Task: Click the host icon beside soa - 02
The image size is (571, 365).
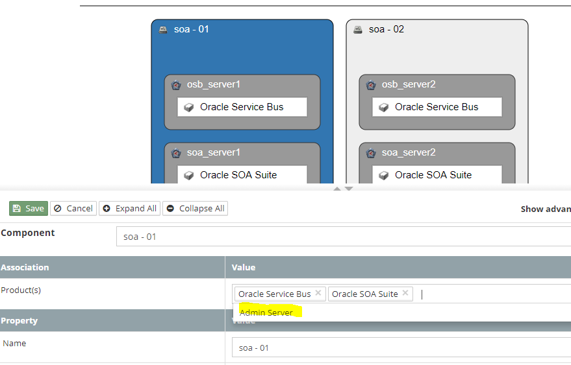Action: (x=358, y=30)
